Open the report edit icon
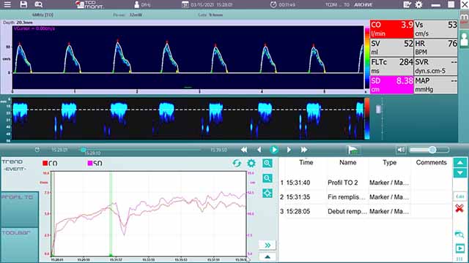Image resolution: width=469 pixels, height=263 pixels. coord(407,4)
